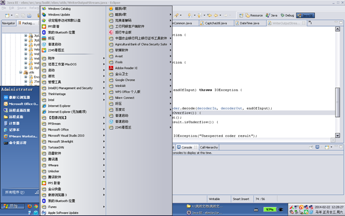
Task: Open Adobe Reader XI from programs menu
Action: [127, 68]
